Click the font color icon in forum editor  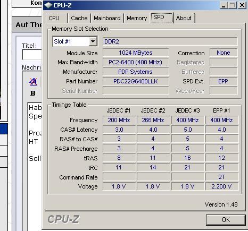point(33,82)
